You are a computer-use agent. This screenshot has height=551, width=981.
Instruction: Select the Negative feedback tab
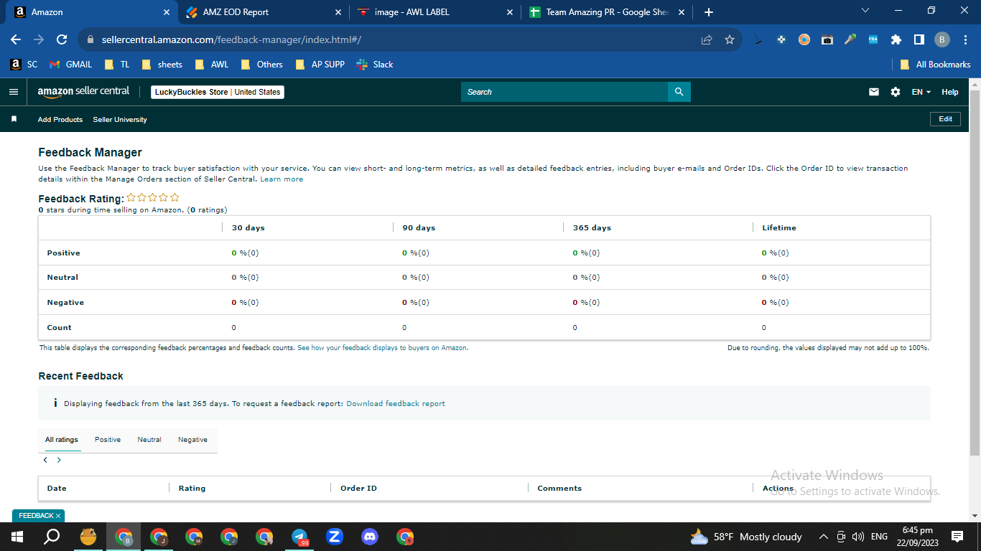pyautogui.click(x=192, y=440)
